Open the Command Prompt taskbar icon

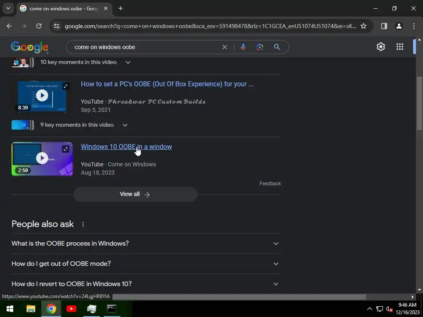[x=112, y=309]
